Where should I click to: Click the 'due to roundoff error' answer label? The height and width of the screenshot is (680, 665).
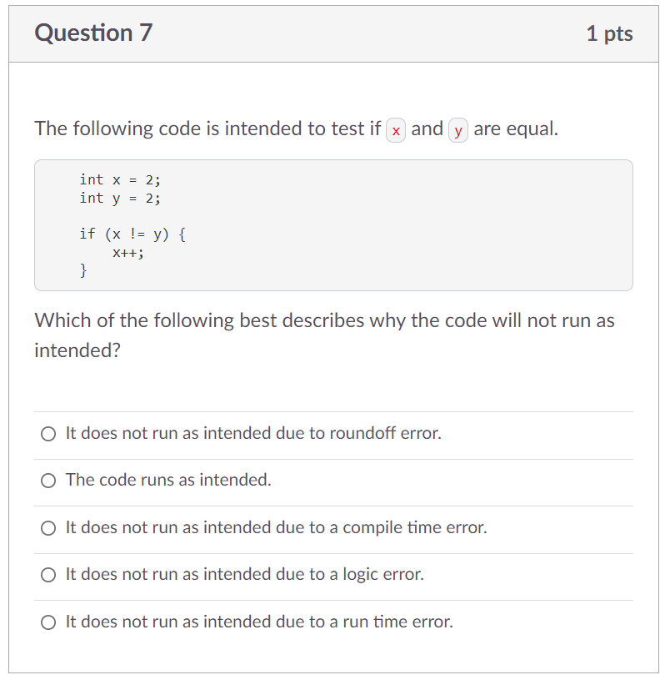coord(253,433)
